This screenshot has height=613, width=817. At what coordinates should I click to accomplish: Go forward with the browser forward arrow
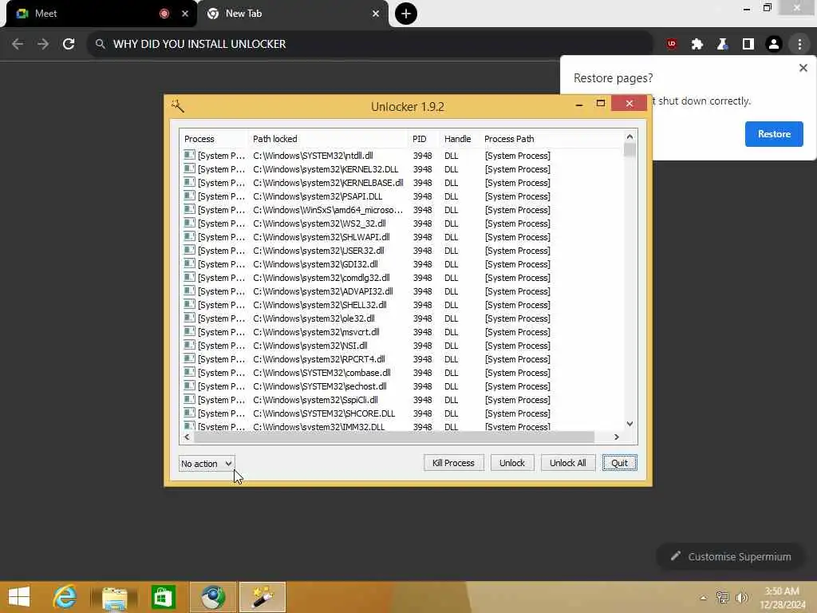43,44
